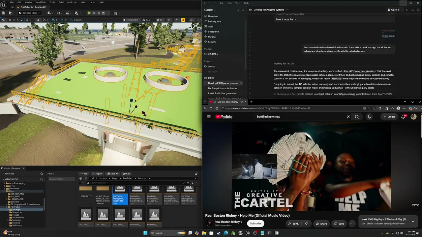Save the current level in Unreal toolbar
The height and width of the screenshot is (237, 422).
point(4,13)
